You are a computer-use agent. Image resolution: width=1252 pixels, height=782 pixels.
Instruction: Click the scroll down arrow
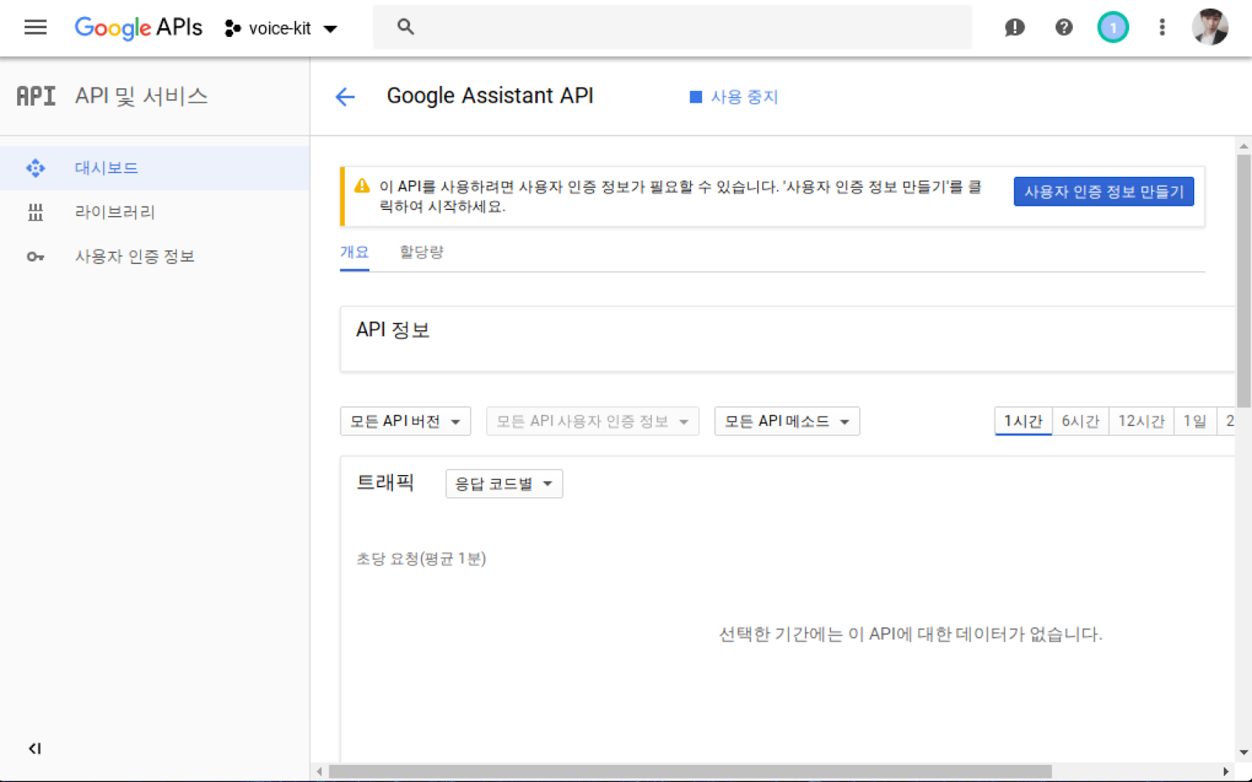coord(1243,752)
